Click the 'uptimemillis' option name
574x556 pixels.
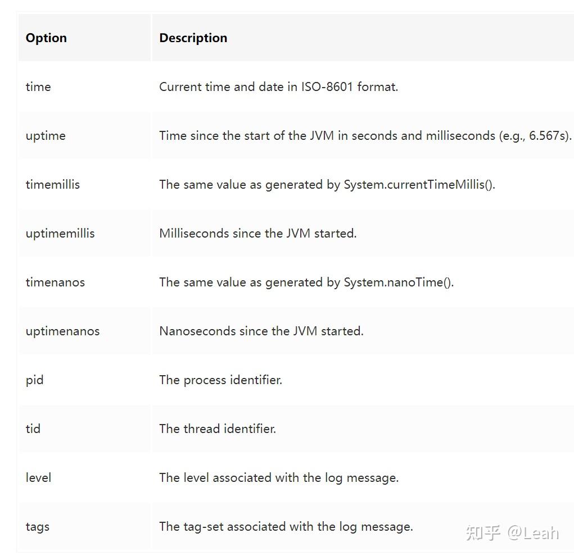60,233
